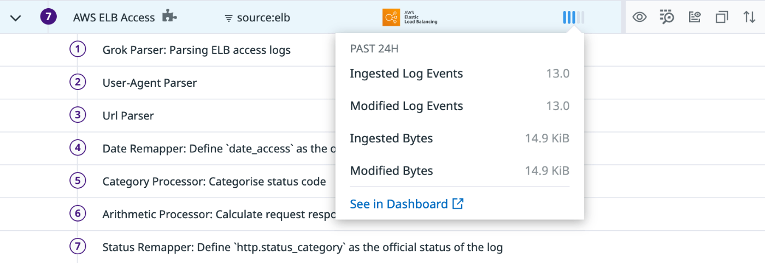The image size is (765, 263).
Task: Open See in Dashboard link
Action: pyautogui.click(x=407, y=204)
